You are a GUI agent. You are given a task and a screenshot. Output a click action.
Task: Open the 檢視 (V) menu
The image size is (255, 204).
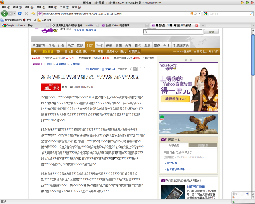[x=29, y=7]
